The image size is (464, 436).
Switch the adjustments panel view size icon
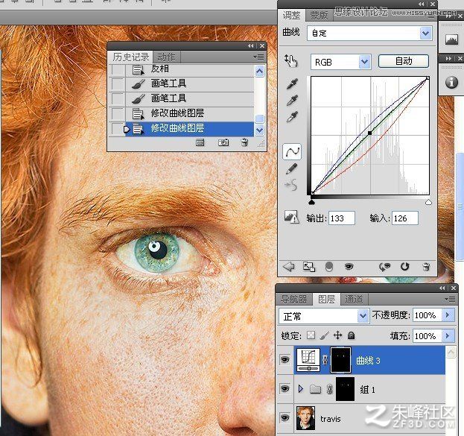point(309,267)
